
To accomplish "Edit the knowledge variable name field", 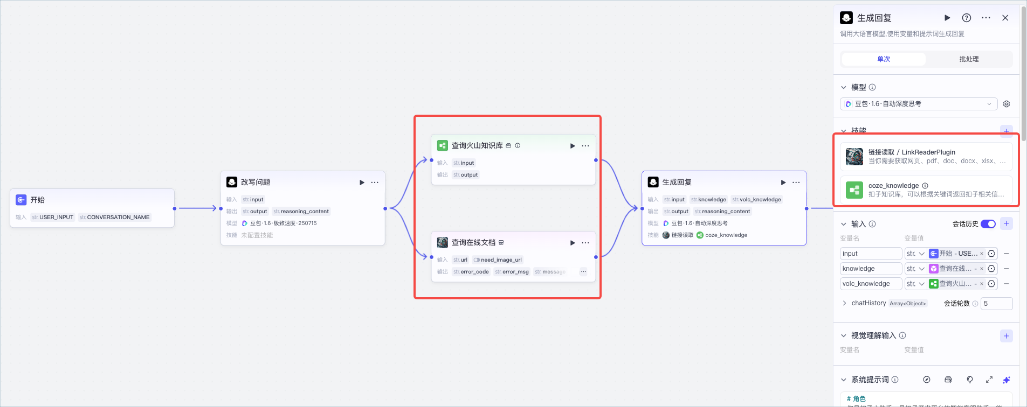I will pos(871,269).
